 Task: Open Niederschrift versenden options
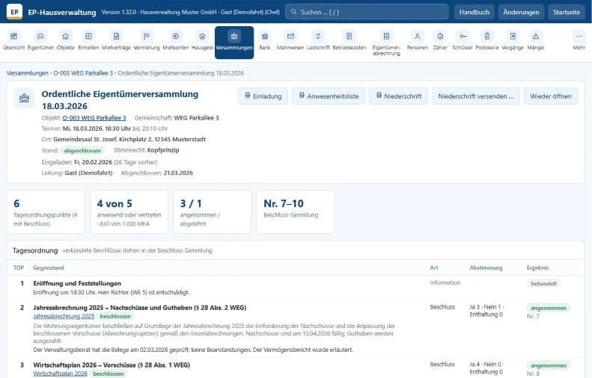(476, 96)
